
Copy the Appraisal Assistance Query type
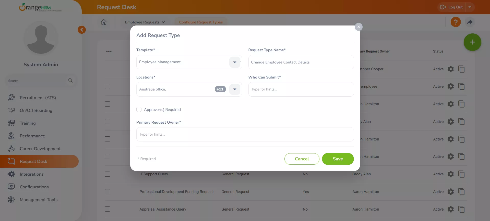pos(461,209)
